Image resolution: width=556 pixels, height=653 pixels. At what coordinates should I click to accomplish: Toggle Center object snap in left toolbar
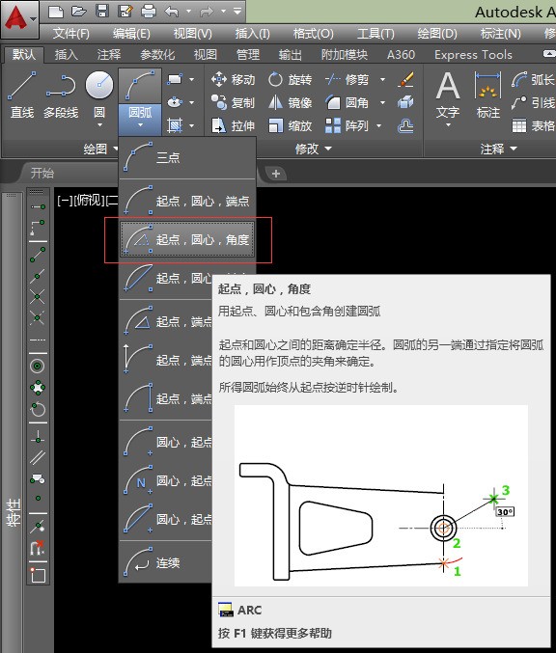pos(38,367)
